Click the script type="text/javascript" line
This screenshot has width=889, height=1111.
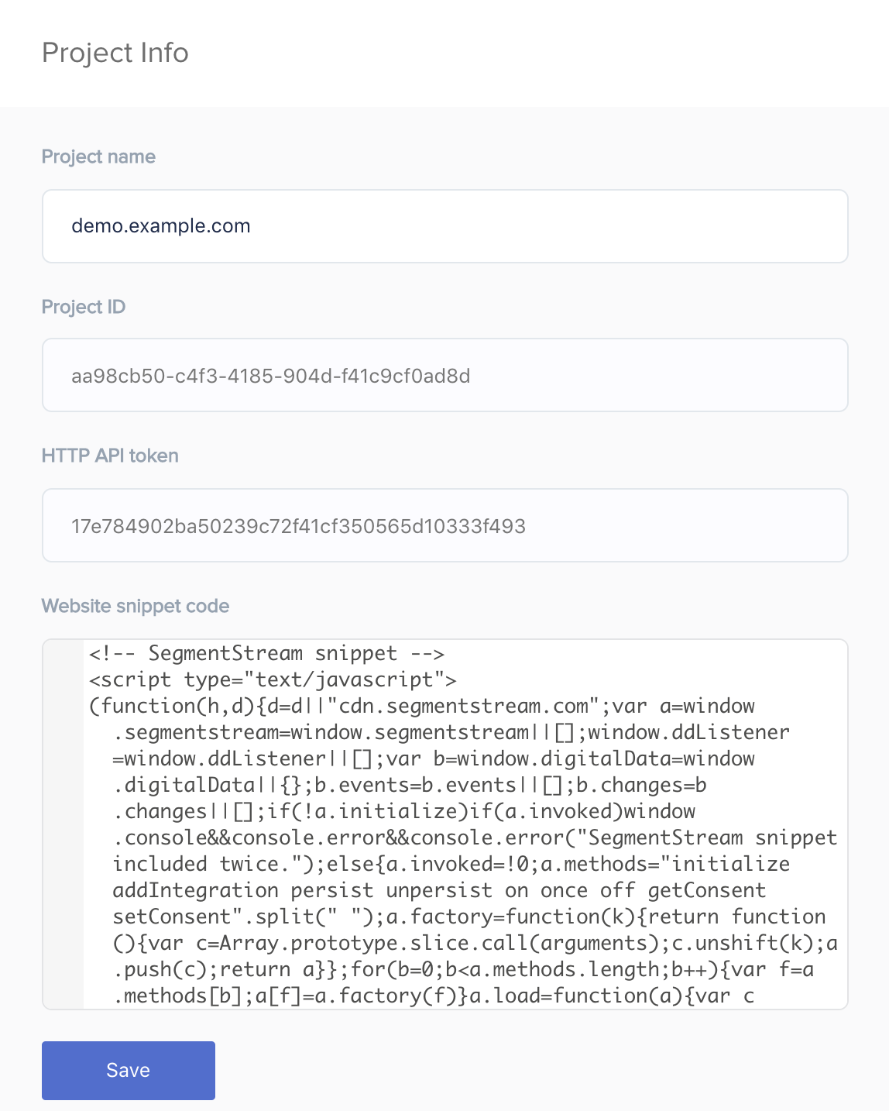(x=273, y=679)
